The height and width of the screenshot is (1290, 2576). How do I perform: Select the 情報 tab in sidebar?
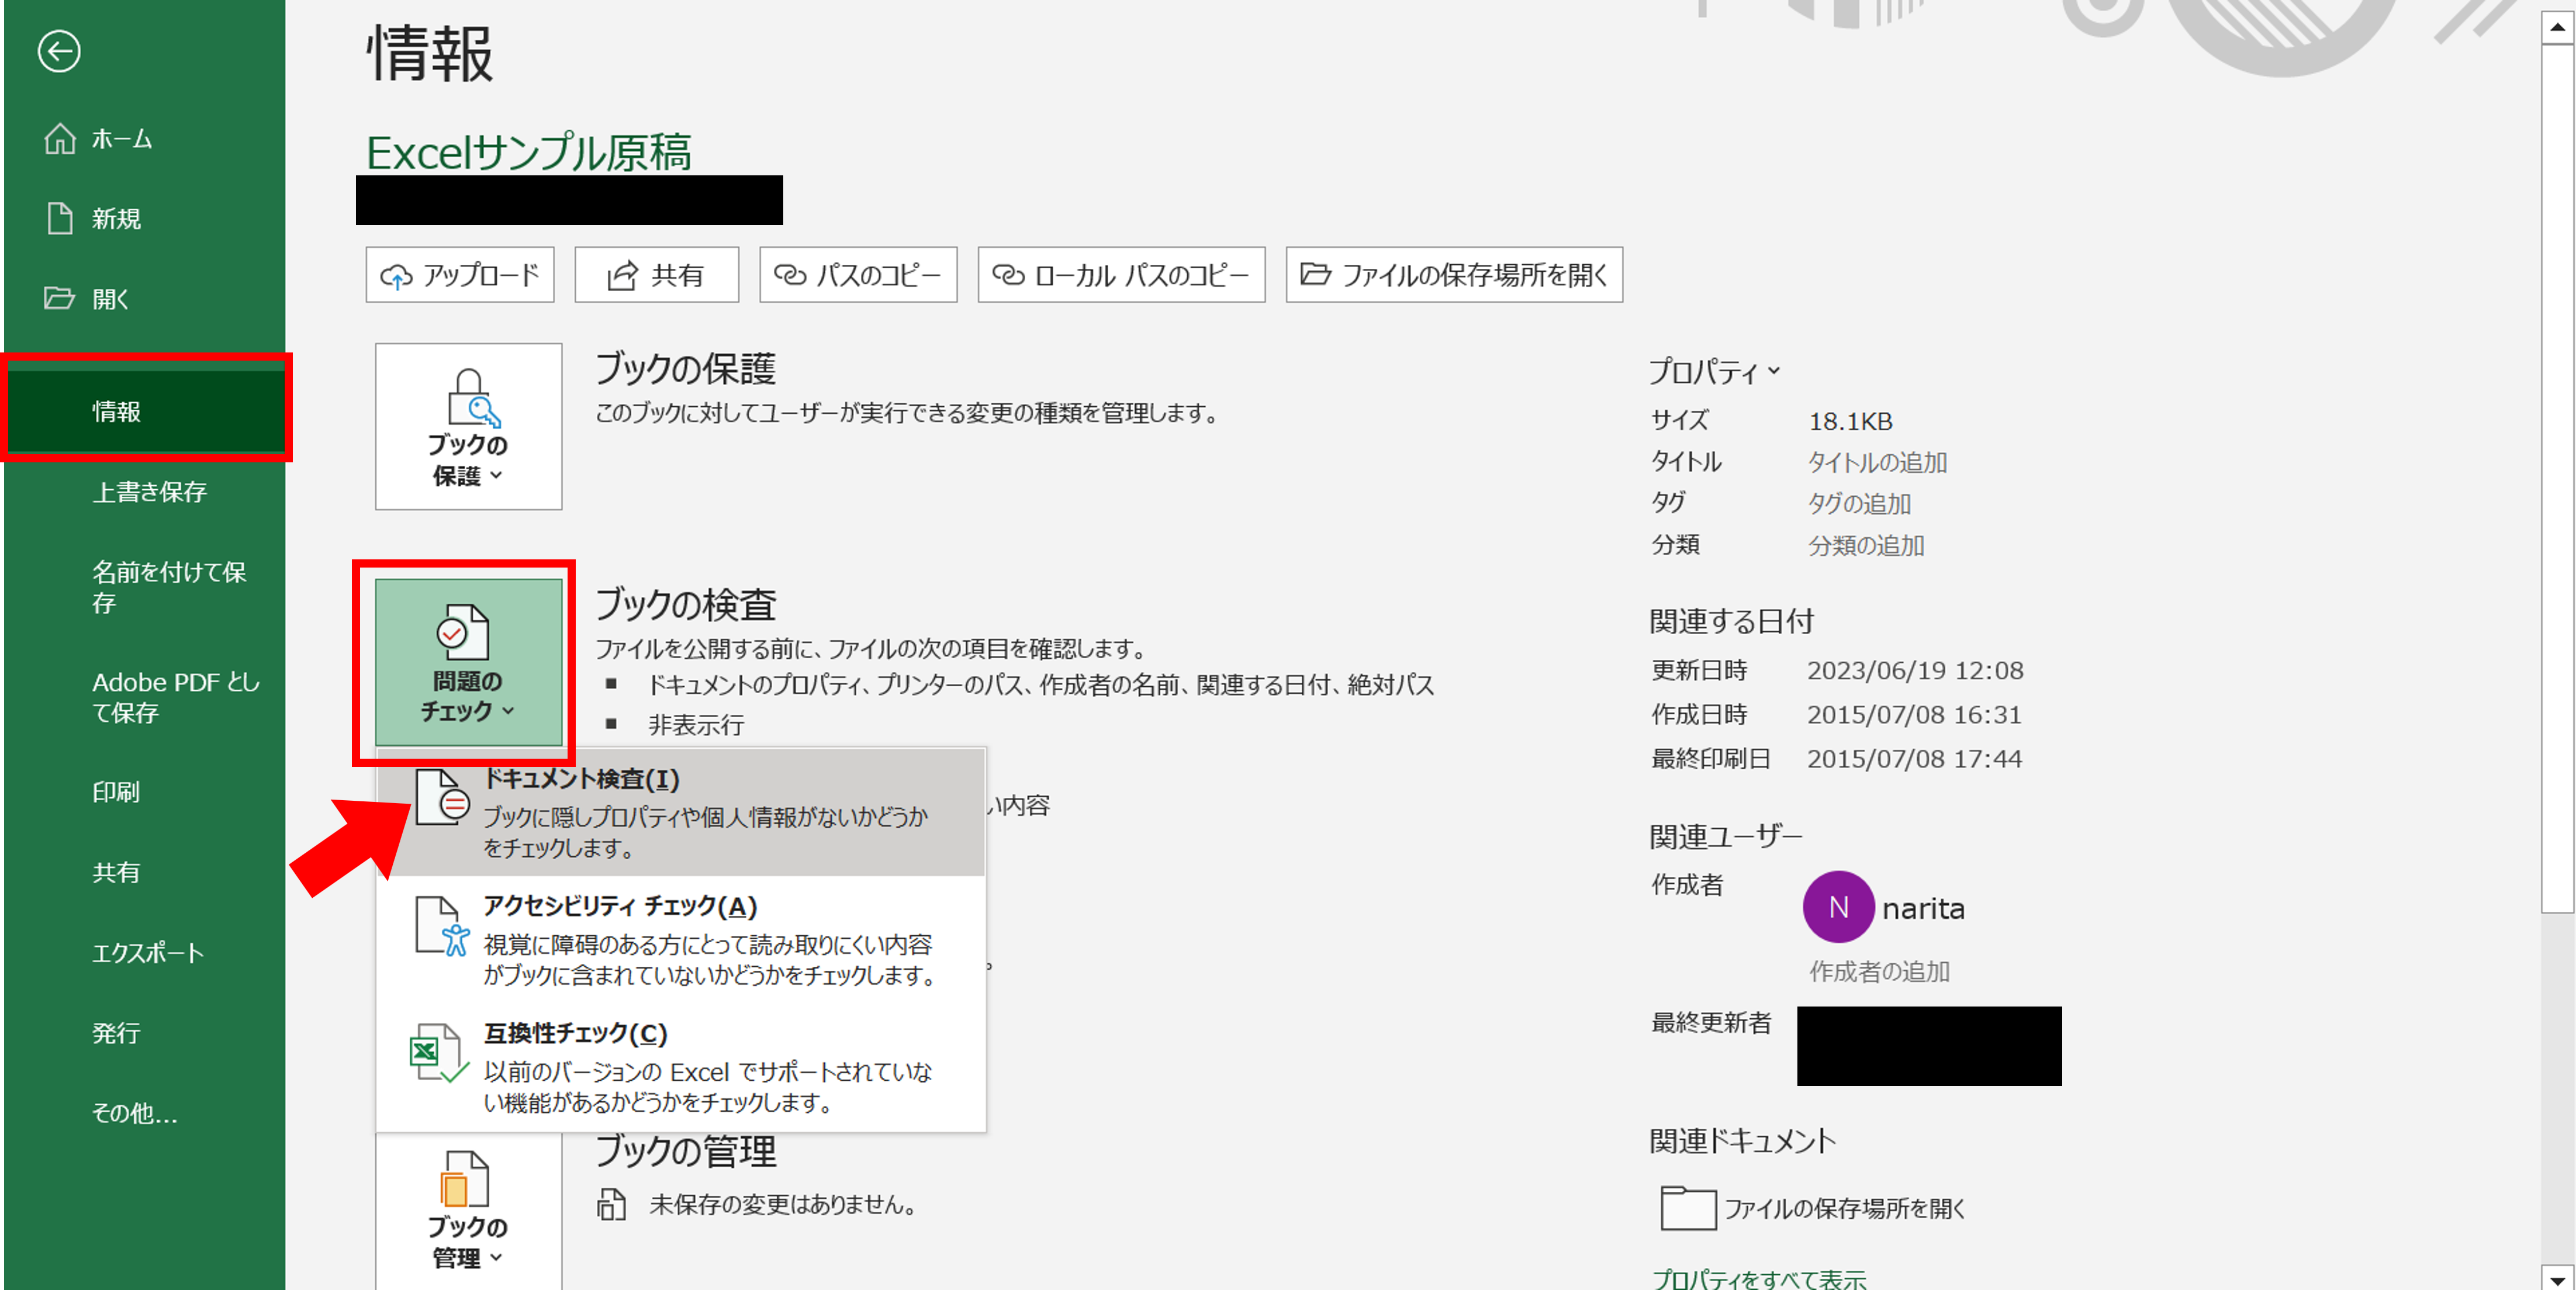point(145,411)
